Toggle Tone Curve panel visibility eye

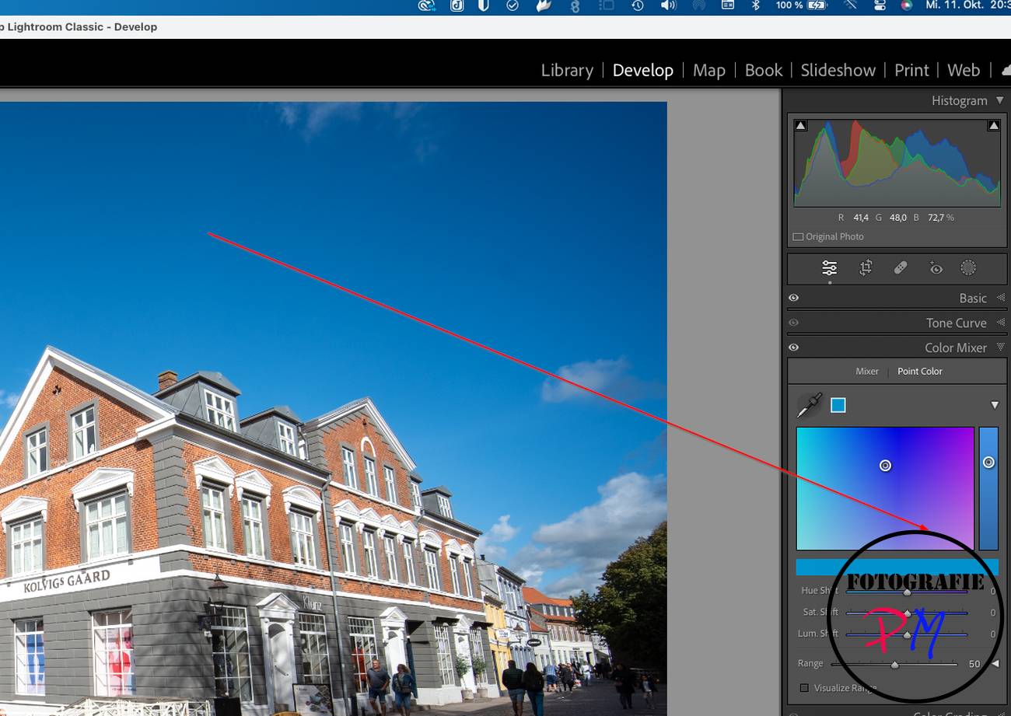coord(793,323)
